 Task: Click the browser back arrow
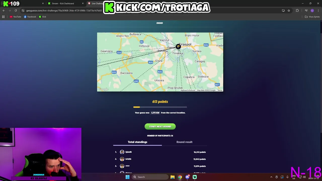pyautogui.click(x=4, y=11)
